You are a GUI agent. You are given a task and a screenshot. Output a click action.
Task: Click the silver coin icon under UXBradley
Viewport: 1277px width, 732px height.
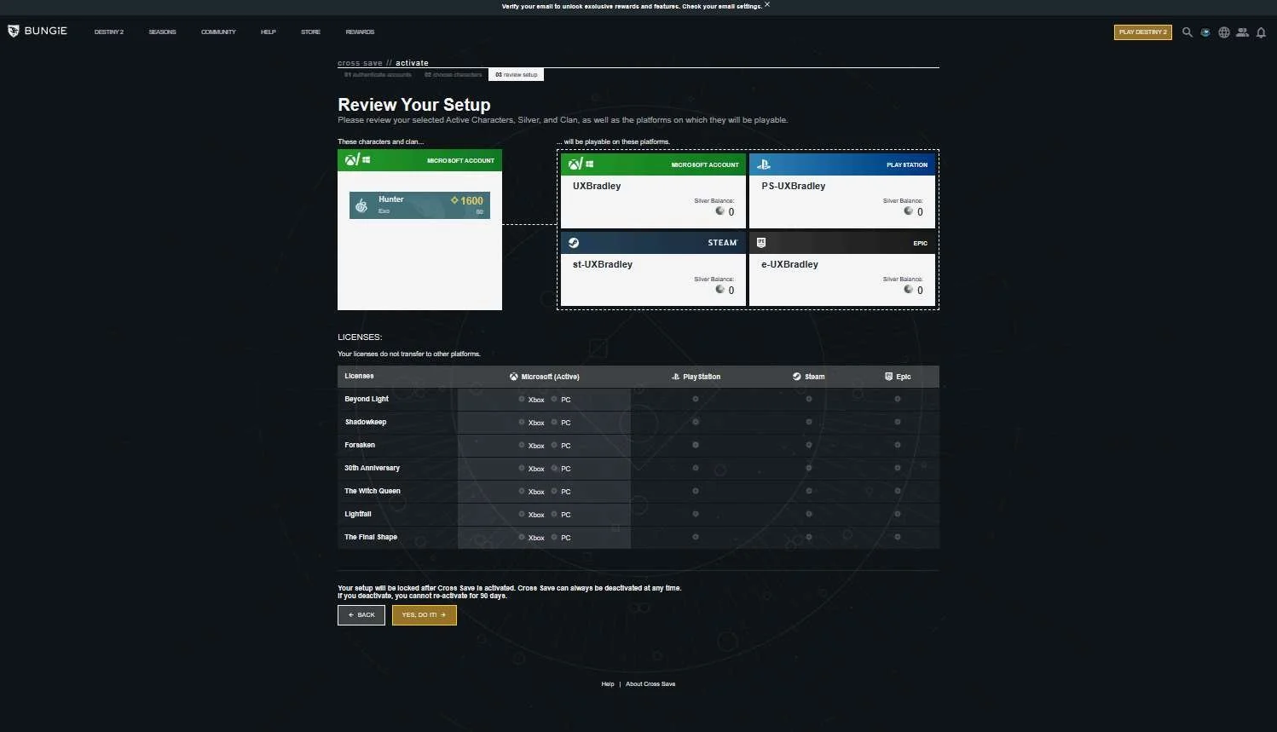coord(719,210)
